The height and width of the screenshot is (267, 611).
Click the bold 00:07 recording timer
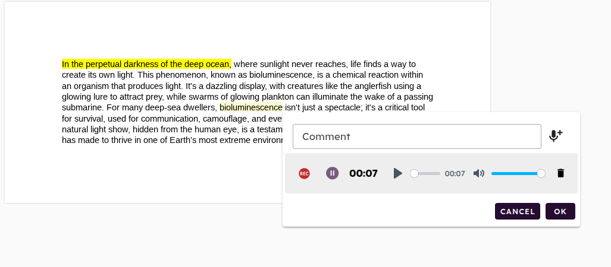click(364, 173)
